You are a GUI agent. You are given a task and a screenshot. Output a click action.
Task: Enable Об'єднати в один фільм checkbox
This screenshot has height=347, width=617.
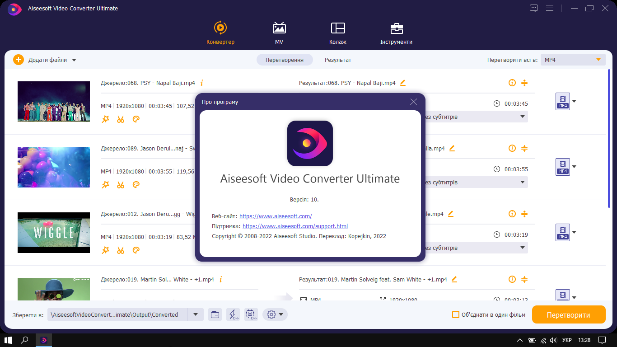(x=456, y=314)
